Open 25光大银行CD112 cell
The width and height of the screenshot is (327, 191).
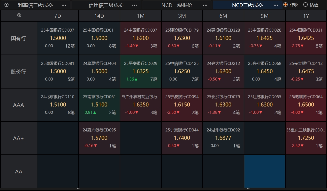coord(306,72)
